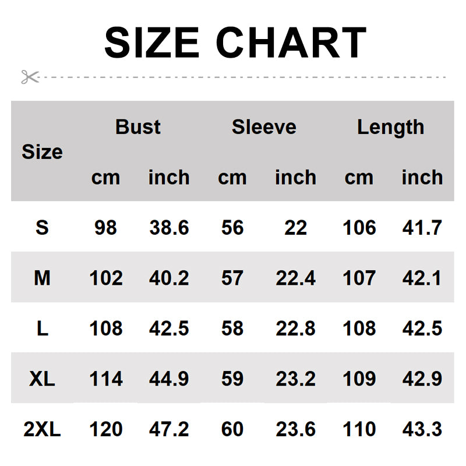Screen dimensions: 466x466
Task: Select the Bust column header
Action: (138, 127)
